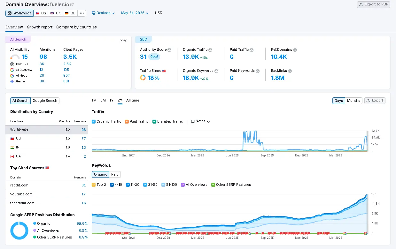Click the Ref.Domains info icon
Viewport: 396px width, 249px height.
tap(295, 50)
